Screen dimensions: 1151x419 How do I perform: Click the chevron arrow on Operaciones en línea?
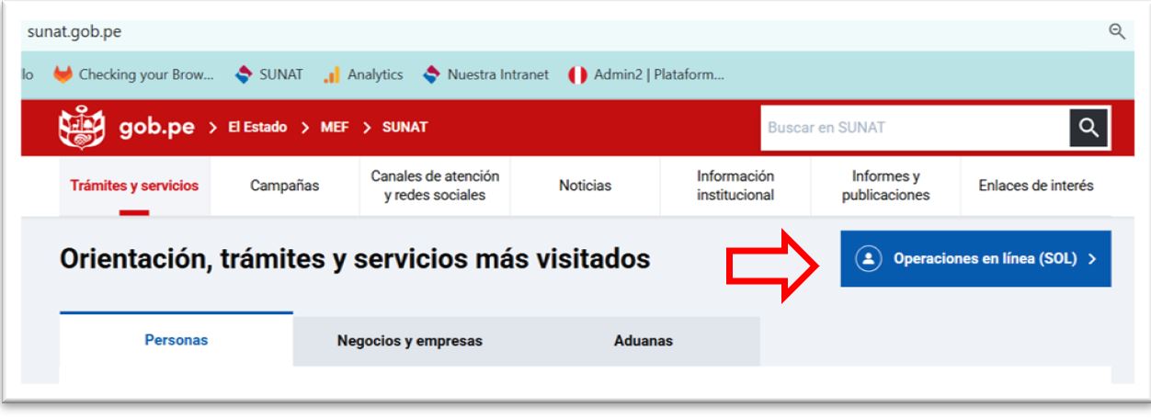pos(1092,259)
